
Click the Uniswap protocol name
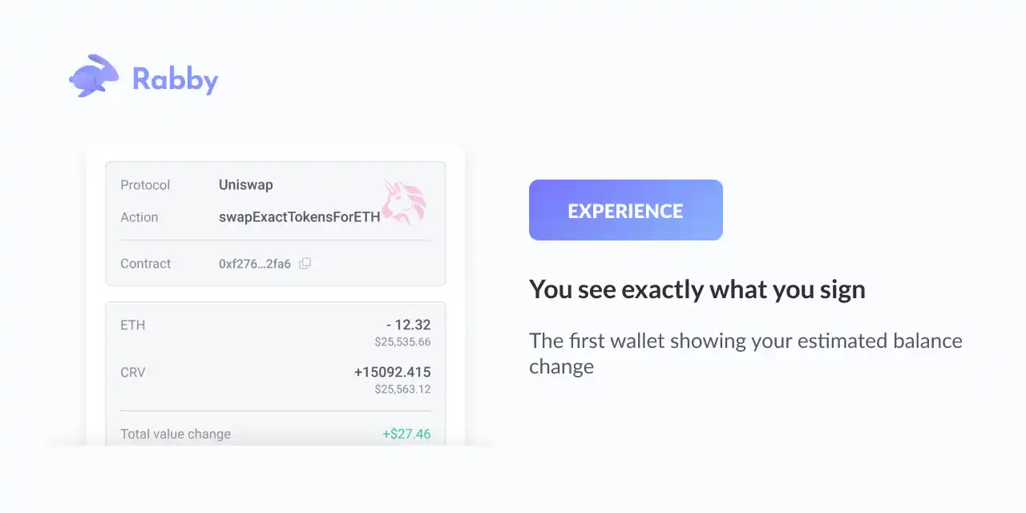[246, 185]
